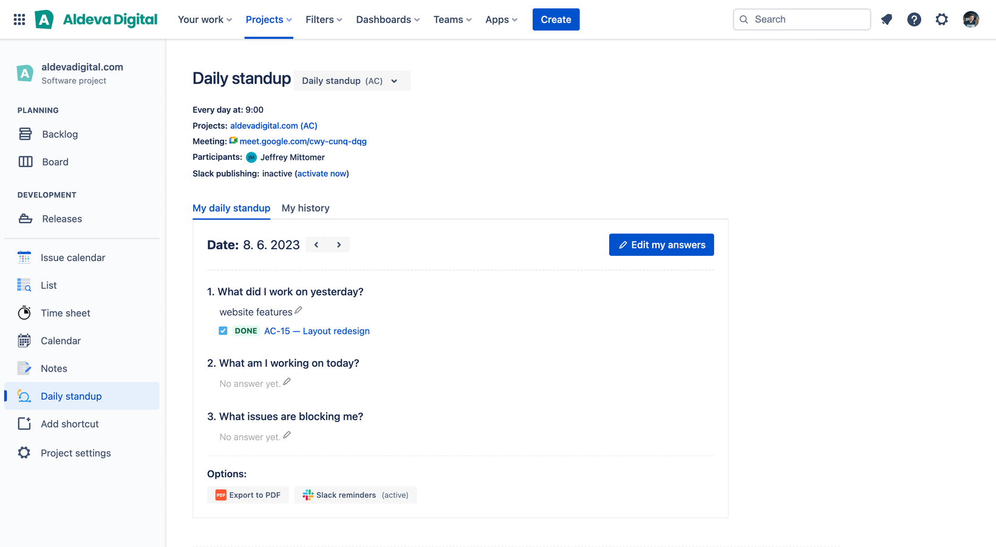Image resolution: width=996 pixels, height=547 pixels.
Task: Open the notifications bell icon
Action: 887,19
